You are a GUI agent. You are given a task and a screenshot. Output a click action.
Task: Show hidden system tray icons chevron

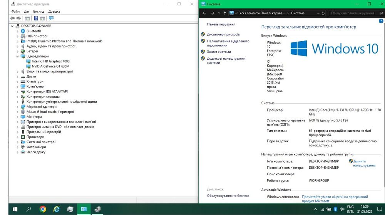[315, 209]
